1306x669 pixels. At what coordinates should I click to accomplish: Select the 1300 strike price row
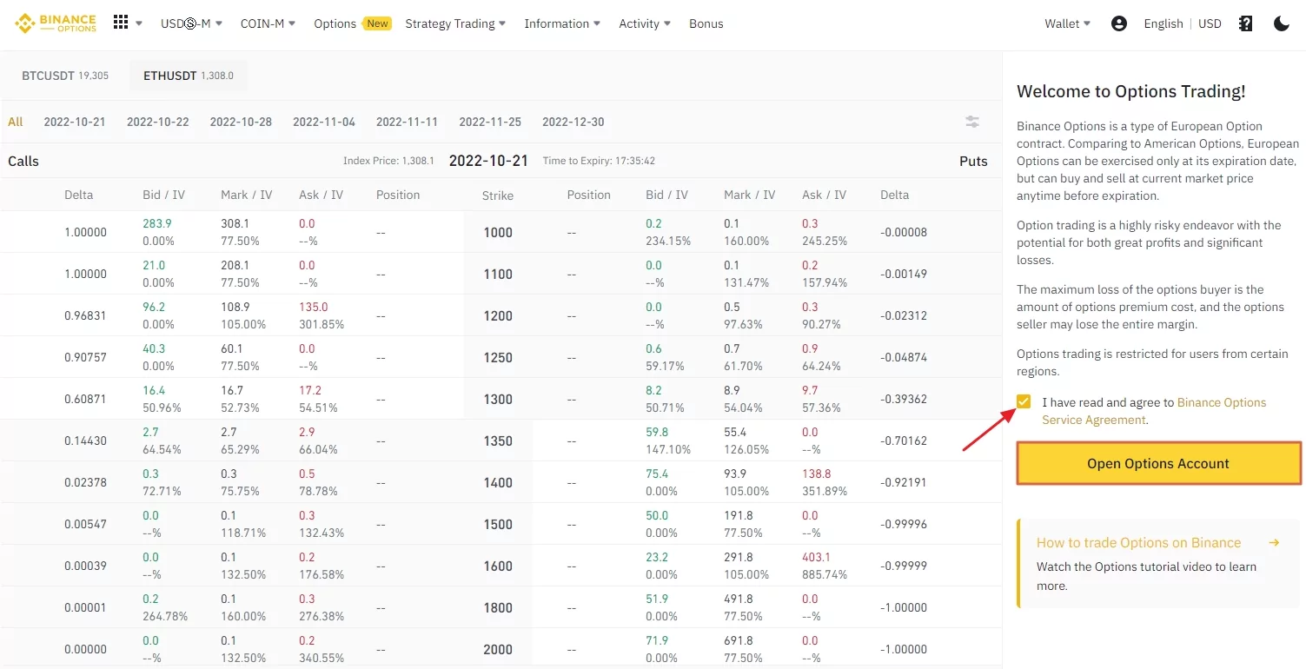click(498, 400)
